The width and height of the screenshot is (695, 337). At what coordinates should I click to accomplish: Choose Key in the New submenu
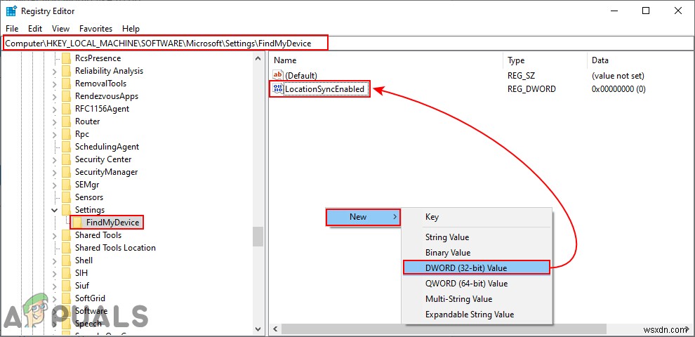[476, 217]
